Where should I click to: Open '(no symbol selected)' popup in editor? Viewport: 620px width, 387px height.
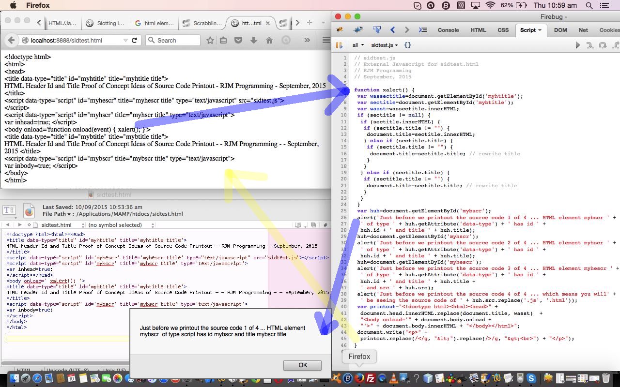point(121,225)
